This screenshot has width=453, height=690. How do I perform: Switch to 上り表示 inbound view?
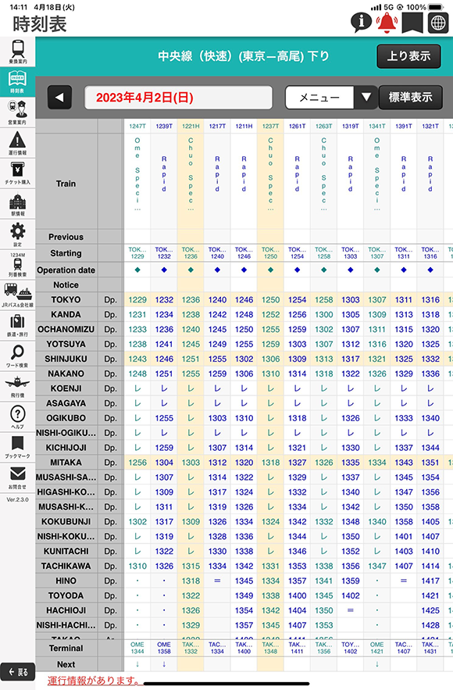pyautogui.click(x=408, y=56)
